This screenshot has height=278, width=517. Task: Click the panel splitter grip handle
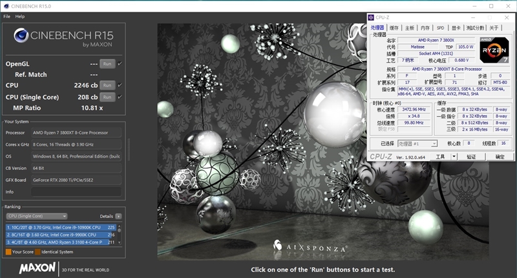pos(129,149)
